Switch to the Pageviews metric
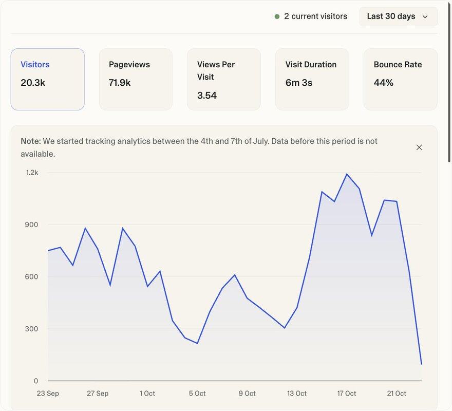The height and width of the screenshot is (411, 452). tap(136, 79)
